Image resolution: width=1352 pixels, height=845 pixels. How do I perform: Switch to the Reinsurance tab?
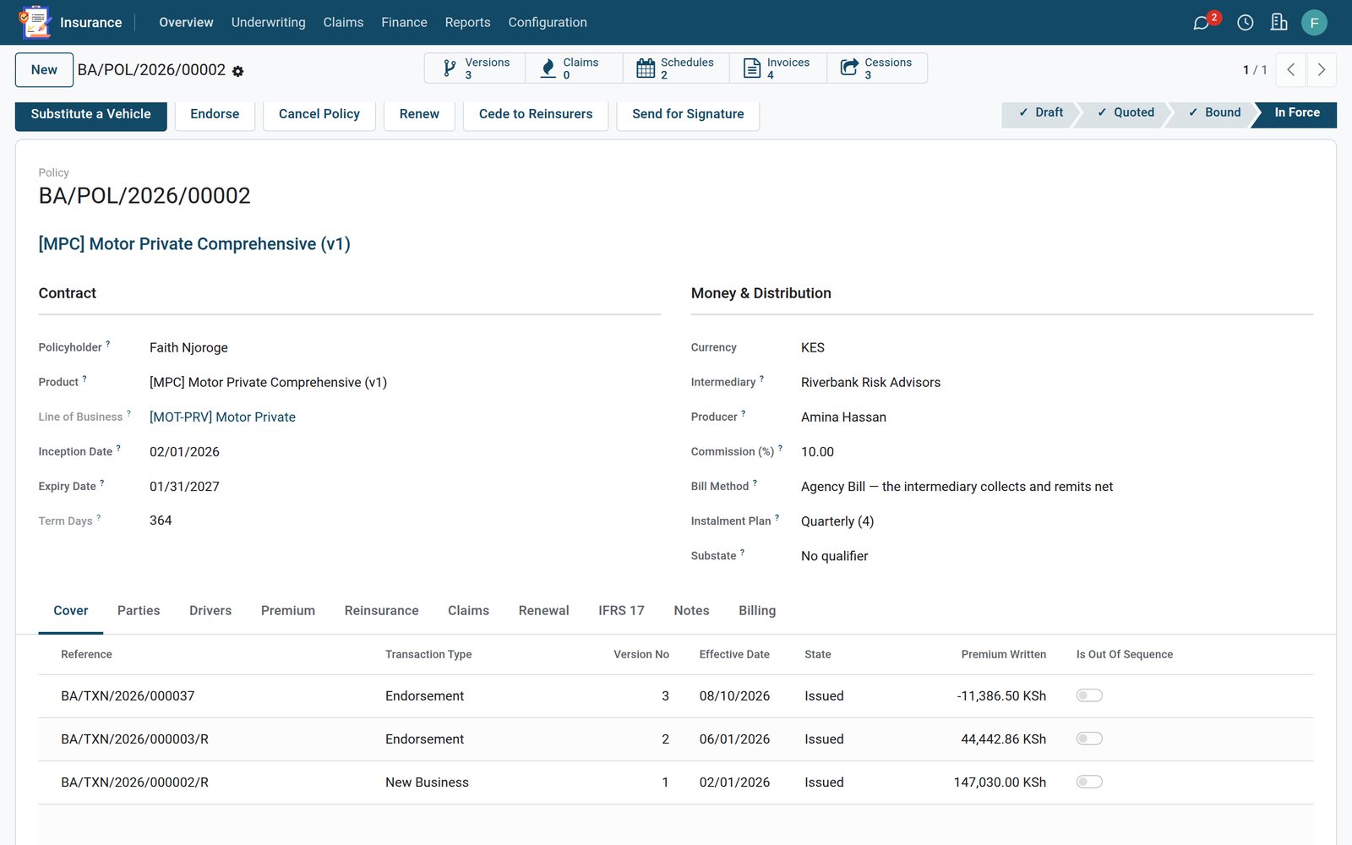(381, 611)
